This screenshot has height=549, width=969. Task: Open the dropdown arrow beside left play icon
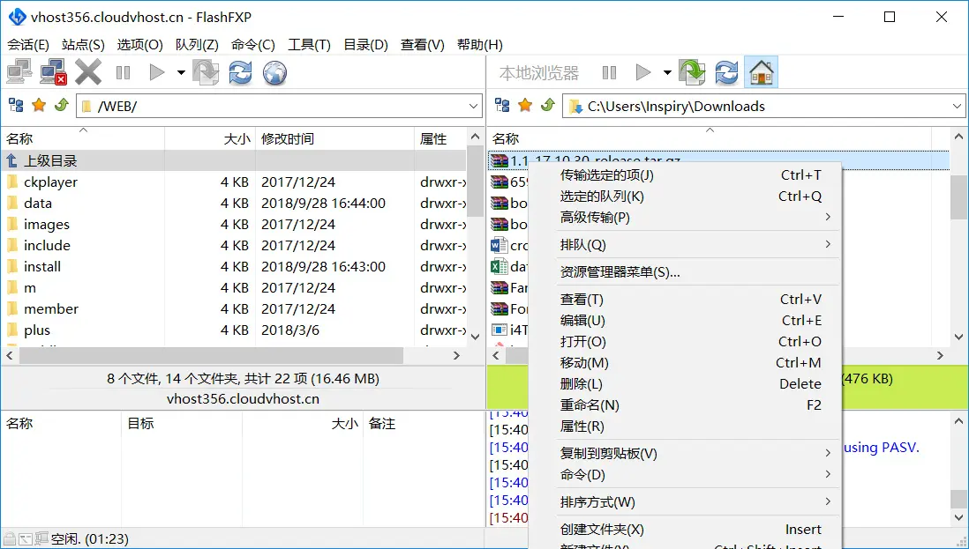point(180,73)
